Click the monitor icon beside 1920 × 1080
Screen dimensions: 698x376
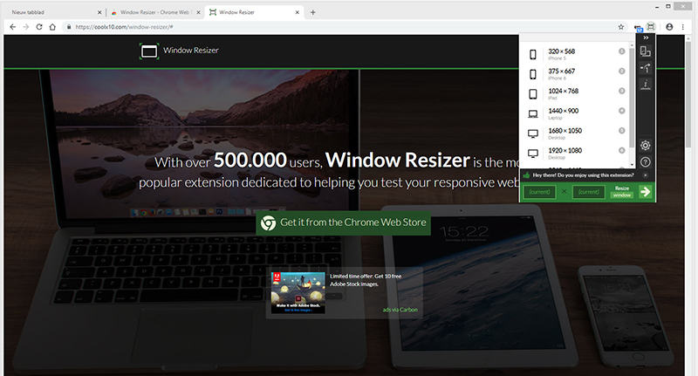pyautogui.click(x=533, y=154)
